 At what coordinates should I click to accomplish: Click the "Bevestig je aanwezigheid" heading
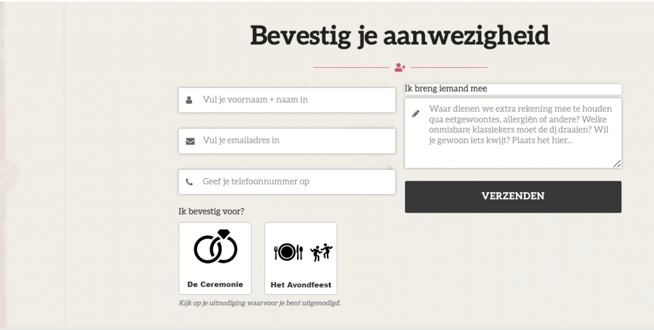coord(400,35)
